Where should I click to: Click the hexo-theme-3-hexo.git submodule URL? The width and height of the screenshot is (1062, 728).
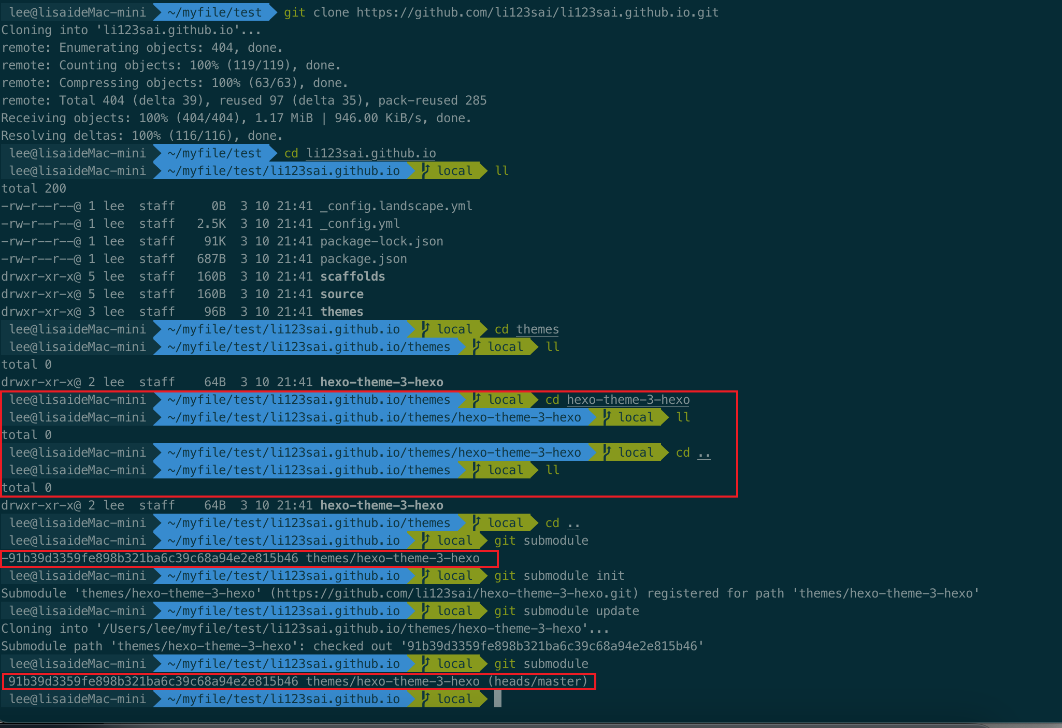[x=454, y=593]
